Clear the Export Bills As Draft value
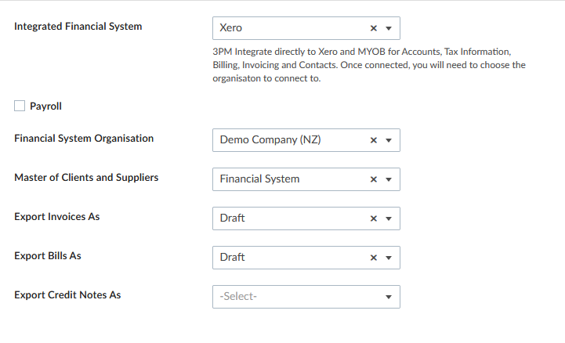Image resolution: width=565 pixels, height=343 pixels. (x=373, y=258)
